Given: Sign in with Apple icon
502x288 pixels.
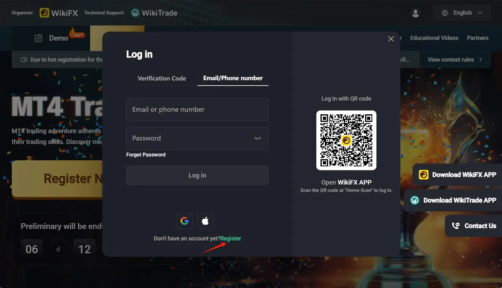Looking at the screenshot, I should pos(205,221).
